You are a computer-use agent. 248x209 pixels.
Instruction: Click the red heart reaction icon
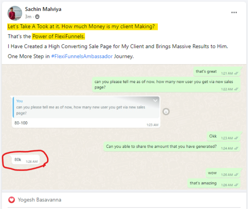tap(12, 200)
